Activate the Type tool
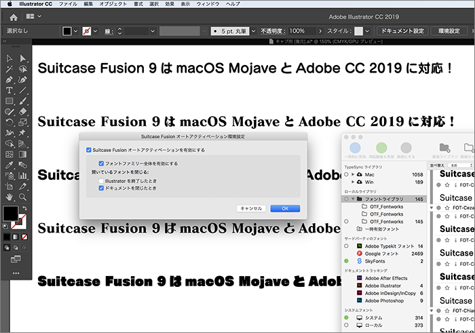The height and width of the screenshot is (333, 475). [9, 90]
